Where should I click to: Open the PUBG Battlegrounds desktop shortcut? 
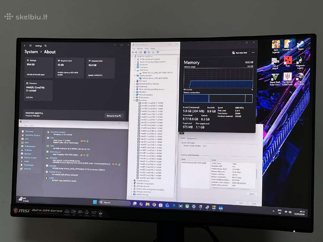pyautogui.click(x=300, y=79)
